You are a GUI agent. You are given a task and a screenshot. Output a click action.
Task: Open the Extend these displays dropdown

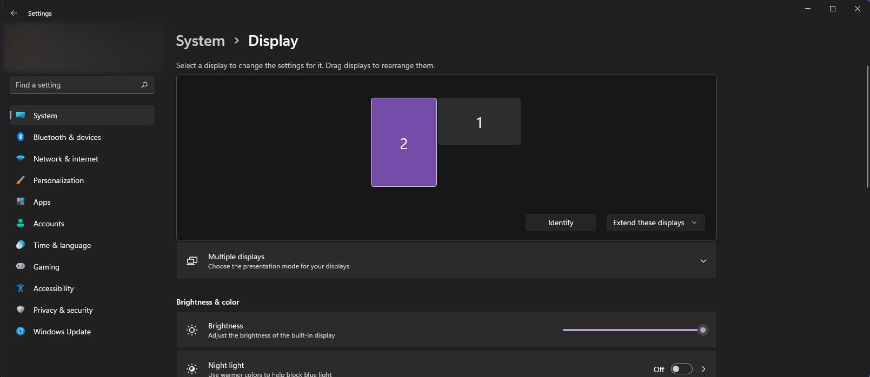point(655,223)
